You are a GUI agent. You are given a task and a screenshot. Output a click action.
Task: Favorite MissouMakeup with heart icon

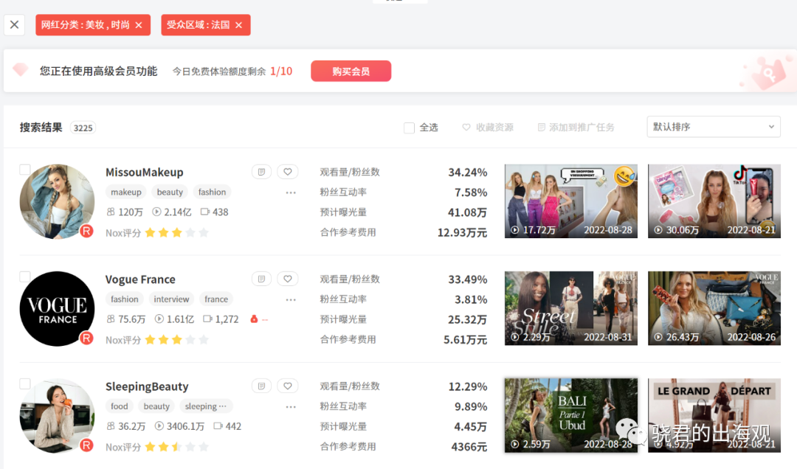[x=288, y=172]
